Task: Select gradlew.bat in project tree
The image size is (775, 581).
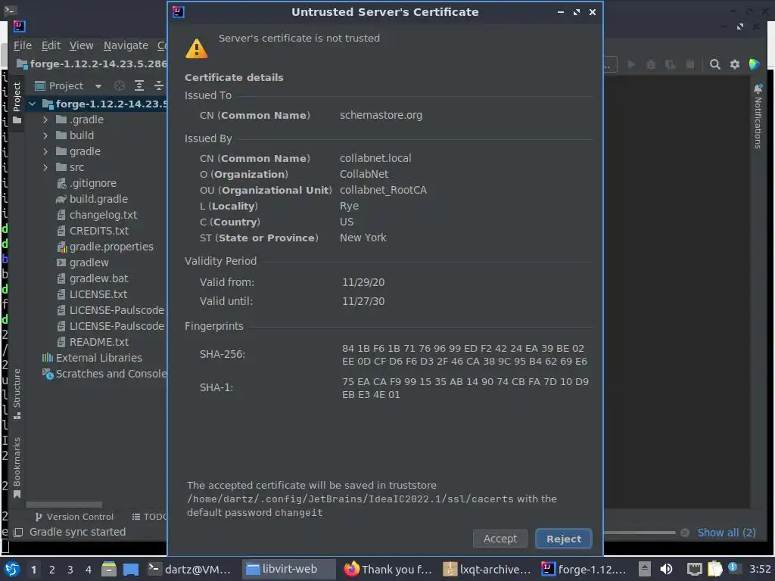Action: pos(98,278)
